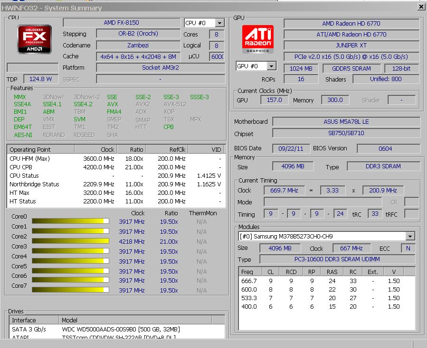Select the CPU CPB row
The height and width of the screenshot is (348, 427).
[x=116, y=167]
